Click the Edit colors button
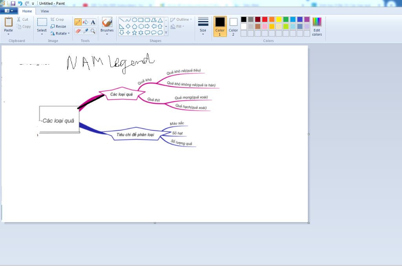Viewport: 402px width, 266px height. point(317,27)
